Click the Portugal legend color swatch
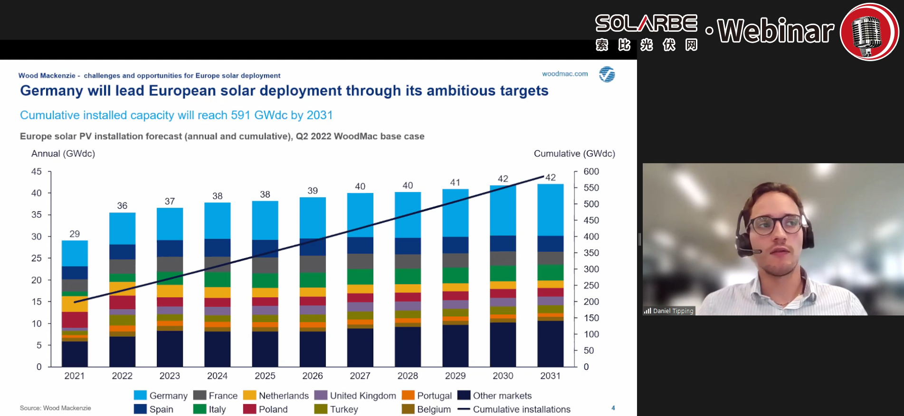Screen dimensions: 904x416 tap(408, 395)
